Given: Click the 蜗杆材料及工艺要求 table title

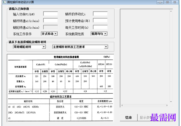Looking at the screenshot, I should [61, 97].
